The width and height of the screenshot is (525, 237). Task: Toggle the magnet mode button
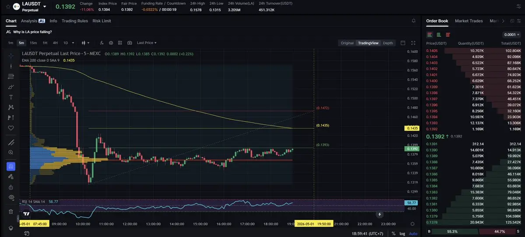point(11,166)
